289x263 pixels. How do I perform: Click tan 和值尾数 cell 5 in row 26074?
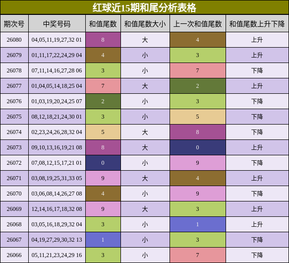pos(103,132)
